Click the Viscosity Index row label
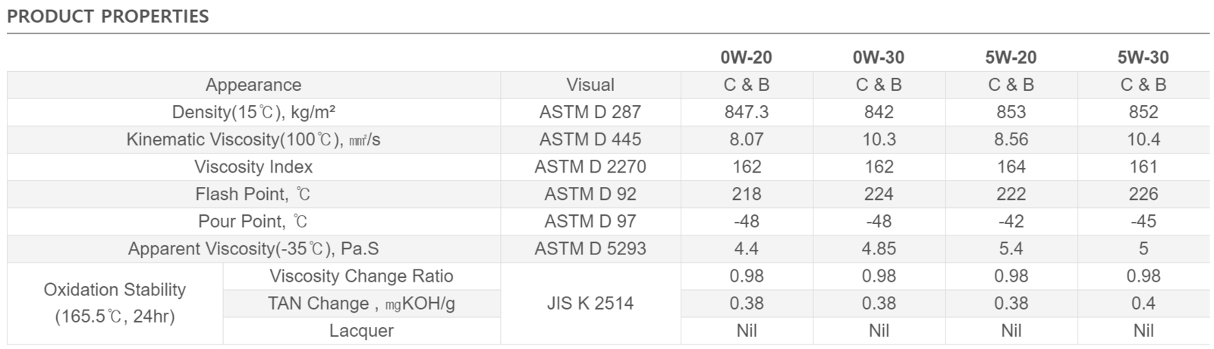The width and height of the screenshot is (1214, 349). 253,167
